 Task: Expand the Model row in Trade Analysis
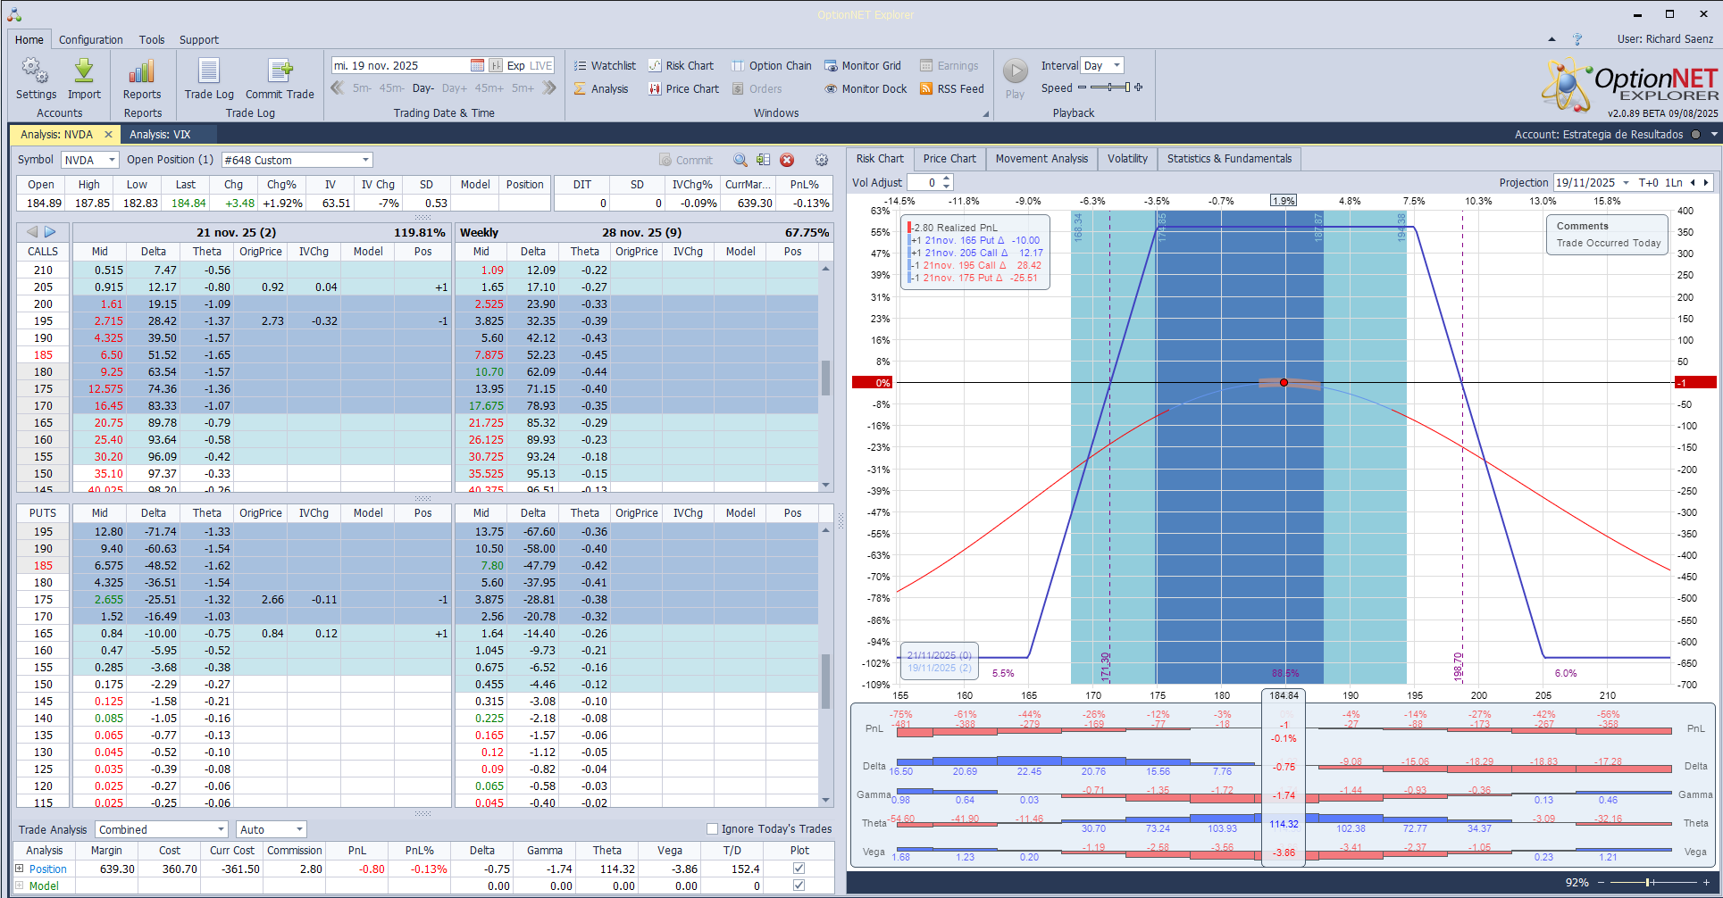coord(20,886)
